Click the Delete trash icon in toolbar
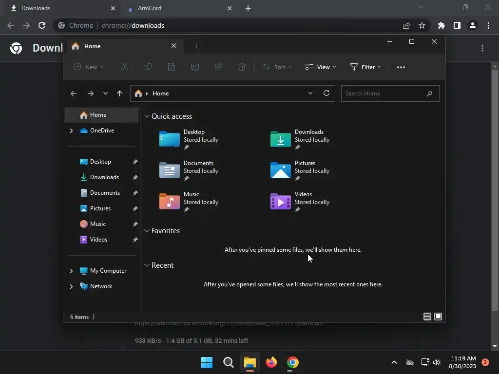The width and height of the screenshot is (499, 374). coord(242,67)
